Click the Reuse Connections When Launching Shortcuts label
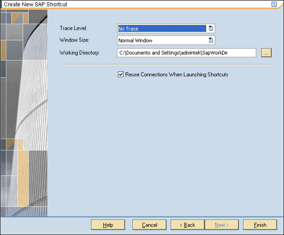 tap(177, 74)
